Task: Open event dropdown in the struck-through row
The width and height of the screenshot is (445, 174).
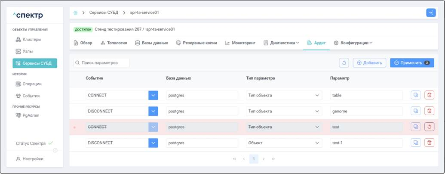Action: [153, 127]
